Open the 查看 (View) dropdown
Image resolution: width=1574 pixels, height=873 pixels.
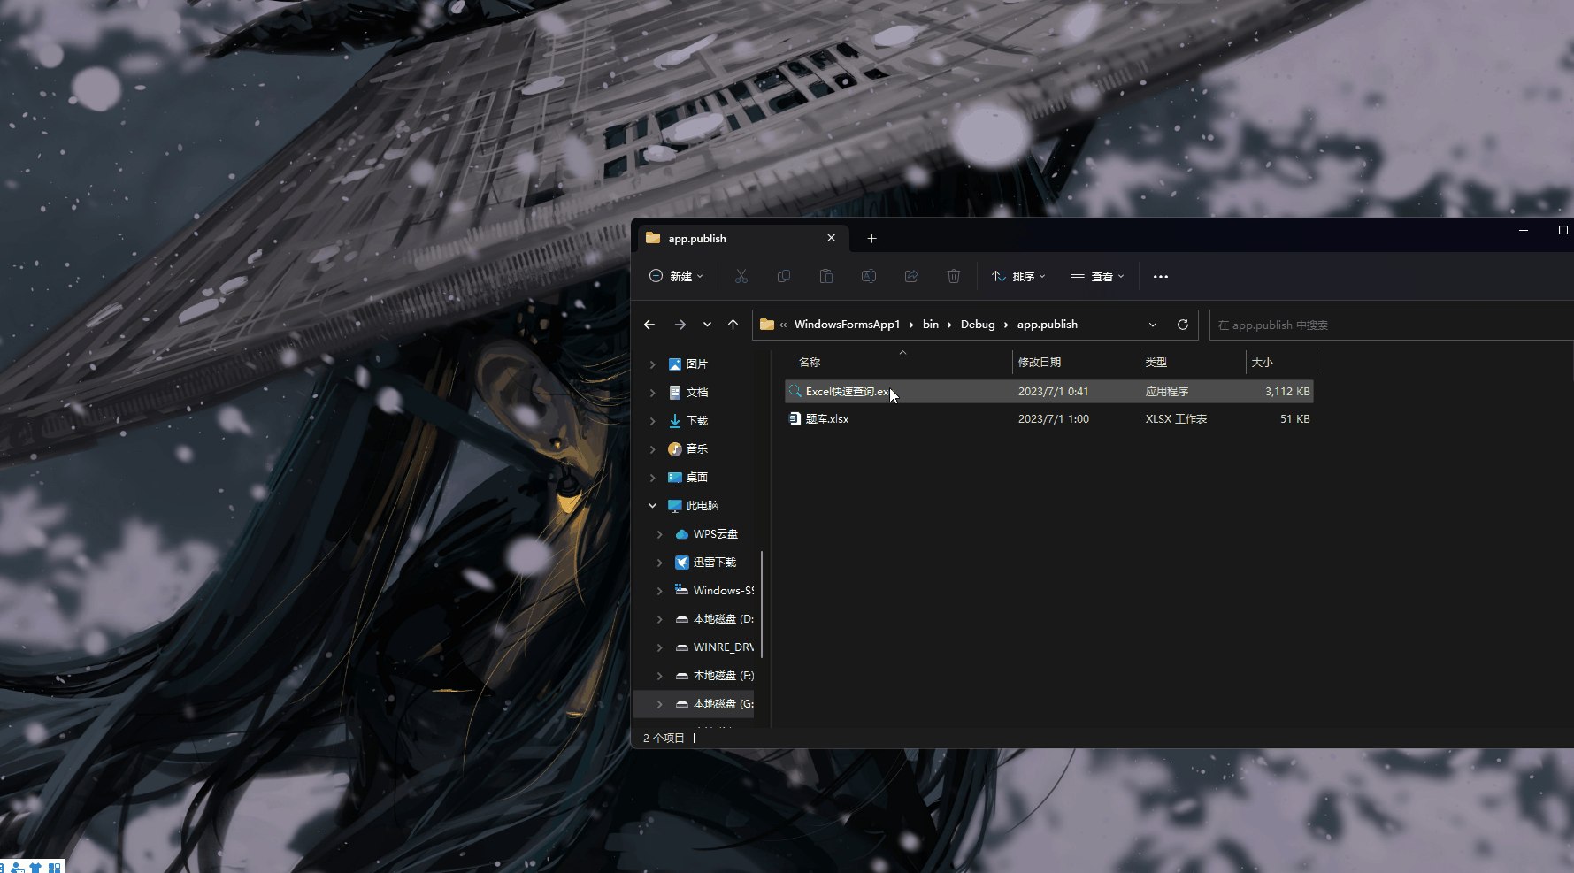[x=1097, y=277]
